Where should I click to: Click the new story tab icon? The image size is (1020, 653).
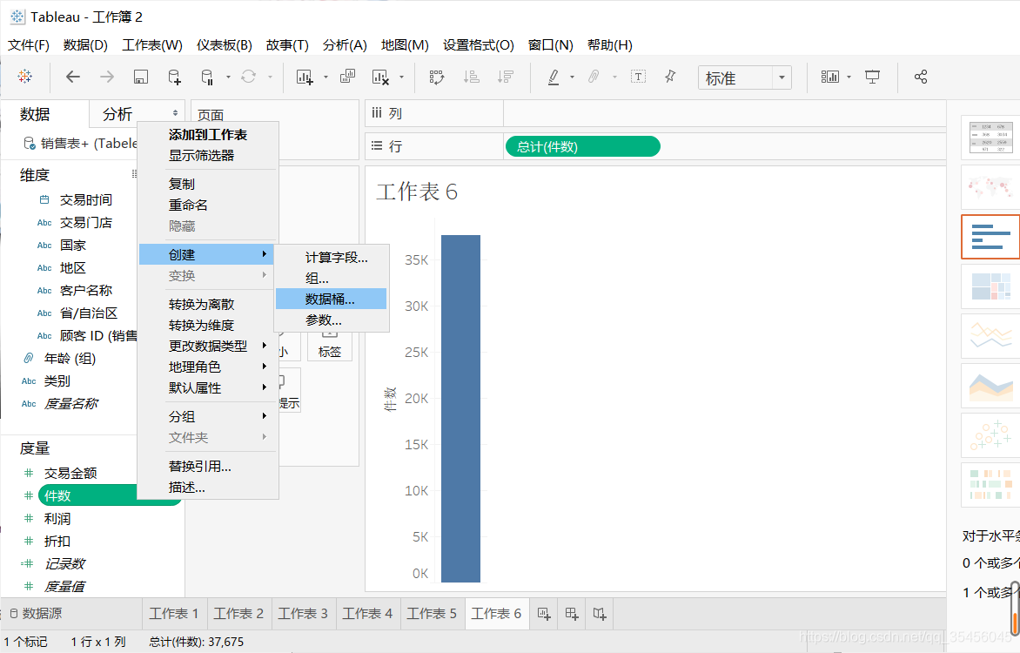(x=600, y=613)
